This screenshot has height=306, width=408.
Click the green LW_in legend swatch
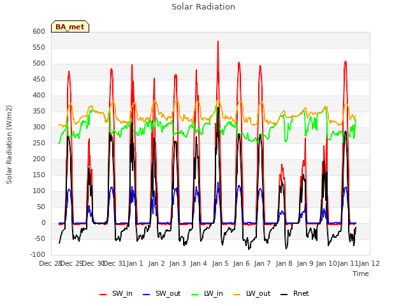click(x=195, y=295)
